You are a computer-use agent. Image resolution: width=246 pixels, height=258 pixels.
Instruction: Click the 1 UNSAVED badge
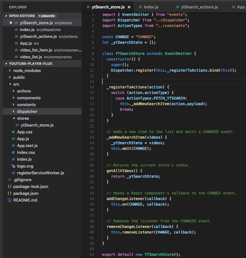[x=47, y=16]
